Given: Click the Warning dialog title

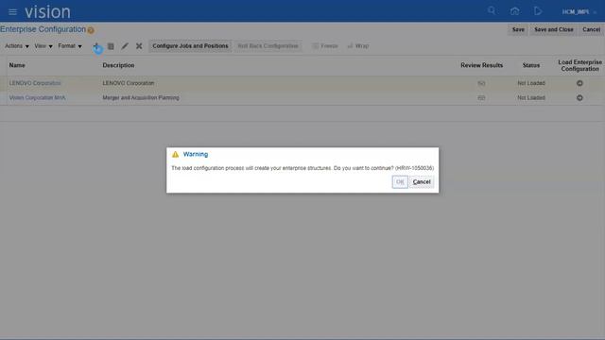Looking at the screenshot, I should 196,154.
